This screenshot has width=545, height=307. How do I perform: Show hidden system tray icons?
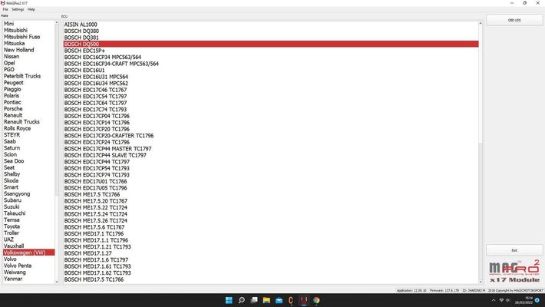(494, 300)
